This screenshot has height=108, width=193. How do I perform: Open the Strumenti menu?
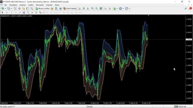(40, 5)
